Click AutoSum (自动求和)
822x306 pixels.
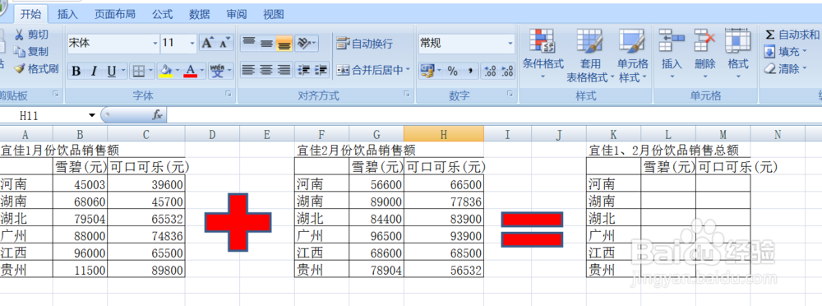[x=792, y=35]
